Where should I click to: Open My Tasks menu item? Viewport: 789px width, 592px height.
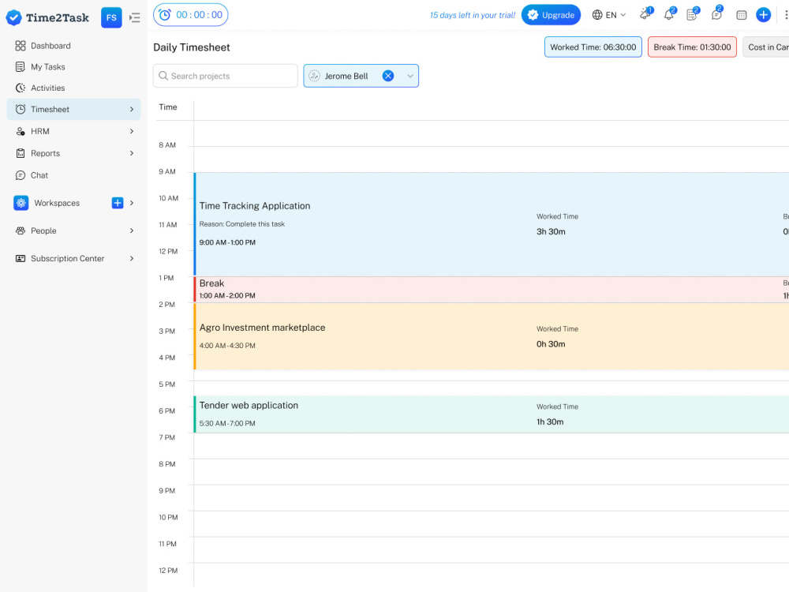click(73, 67)
